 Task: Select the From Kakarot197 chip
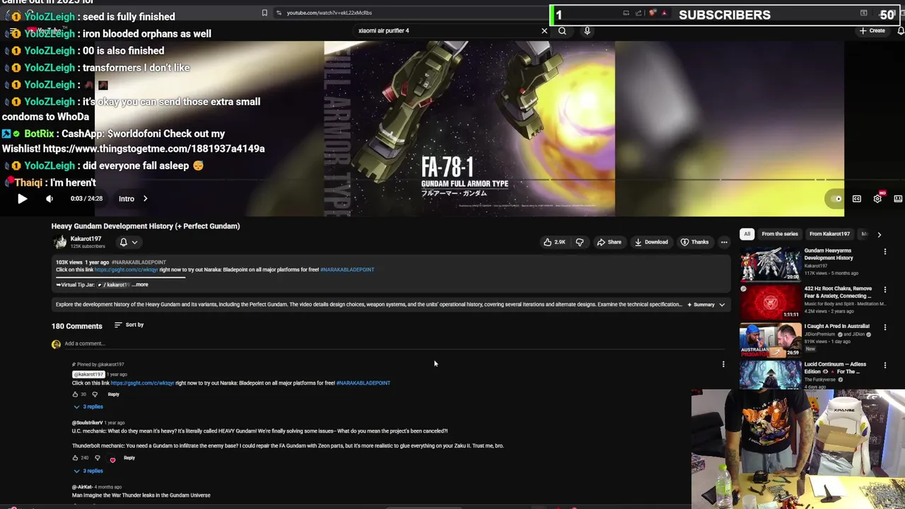tap(829, 234)
